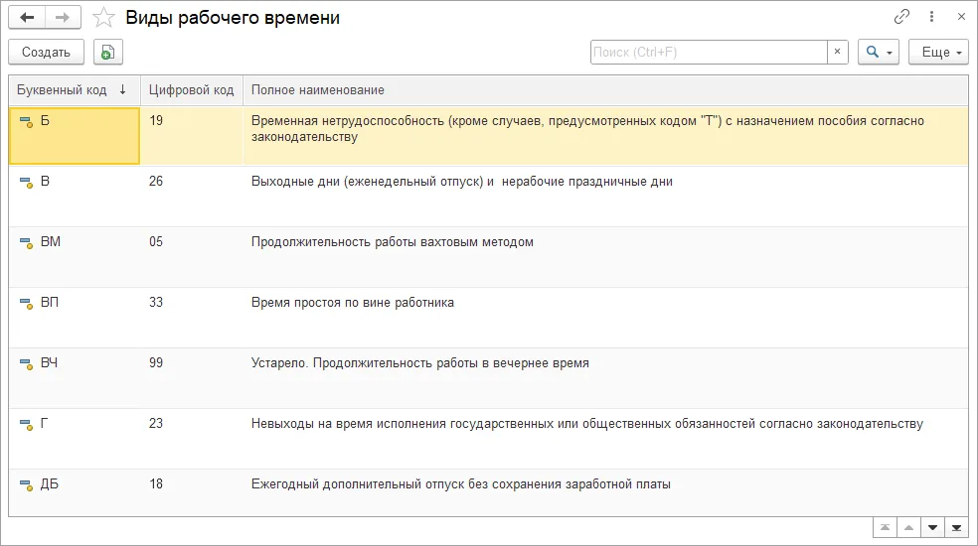Create new item by copying icon
The width and height of the screenshot is (978, 546).
point(108,53)
